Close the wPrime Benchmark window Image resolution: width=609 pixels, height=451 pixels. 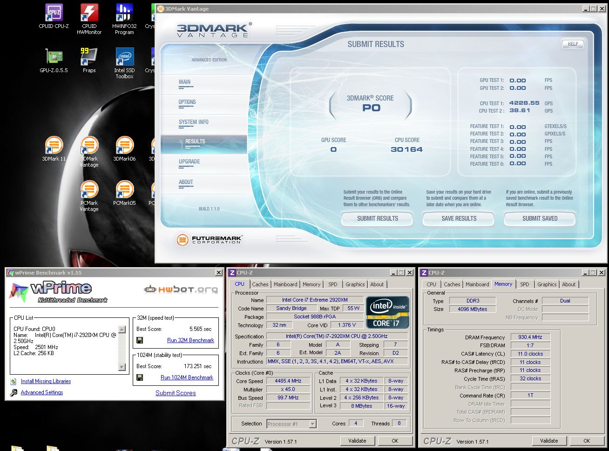pos(219,273)
